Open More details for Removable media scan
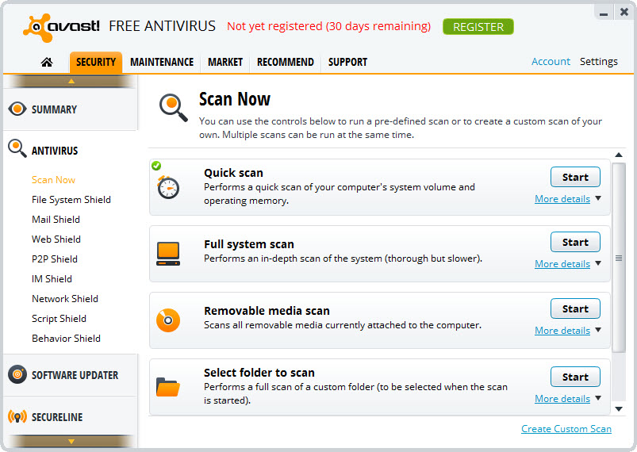This screenshot has height=452, width=637. (x=562, y=331)
